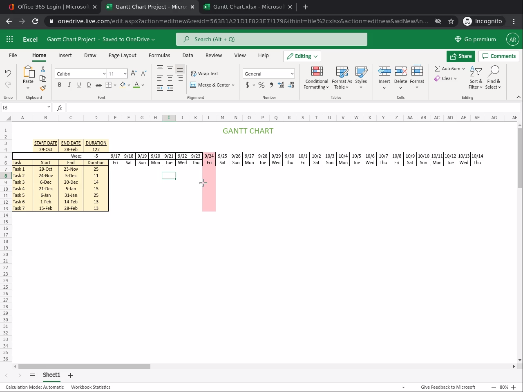The height and width of the screenshot is (392, 523).
Task: Click the fx insert function icon
Action: (60, 107)
